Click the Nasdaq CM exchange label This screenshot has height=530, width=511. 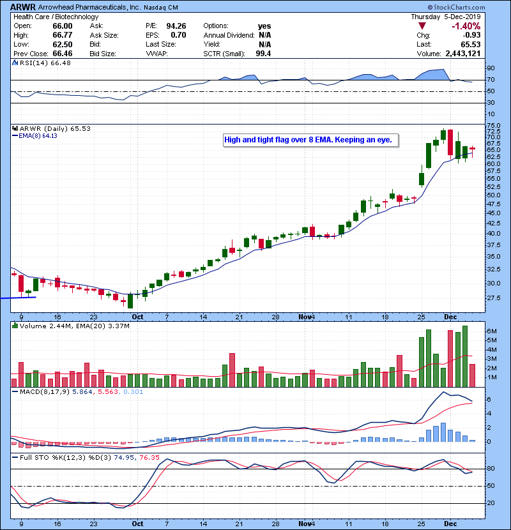pyautogui.click(x=160, y=8)
